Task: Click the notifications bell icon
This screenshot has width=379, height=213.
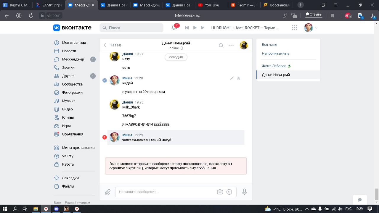Action: (x=174, y=28)
